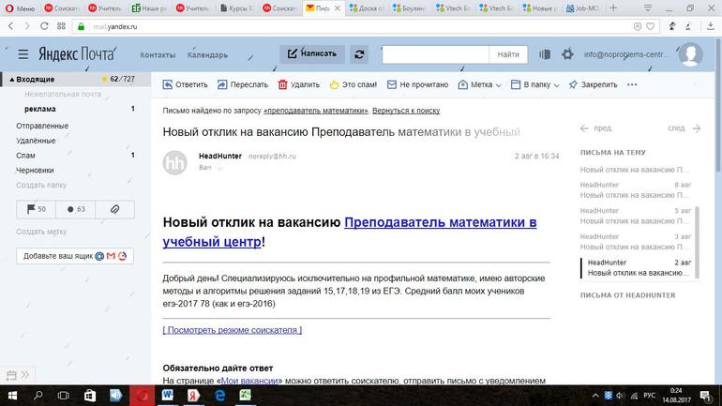Click Создать метку link
722x406 pixels.
tap(41, 232)
